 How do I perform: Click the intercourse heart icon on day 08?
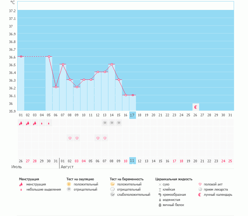tap(70, 138)
